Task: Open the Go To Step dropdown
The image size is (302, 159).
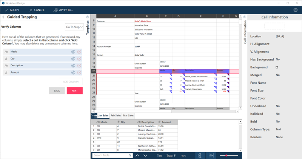Action: [74, 27]
